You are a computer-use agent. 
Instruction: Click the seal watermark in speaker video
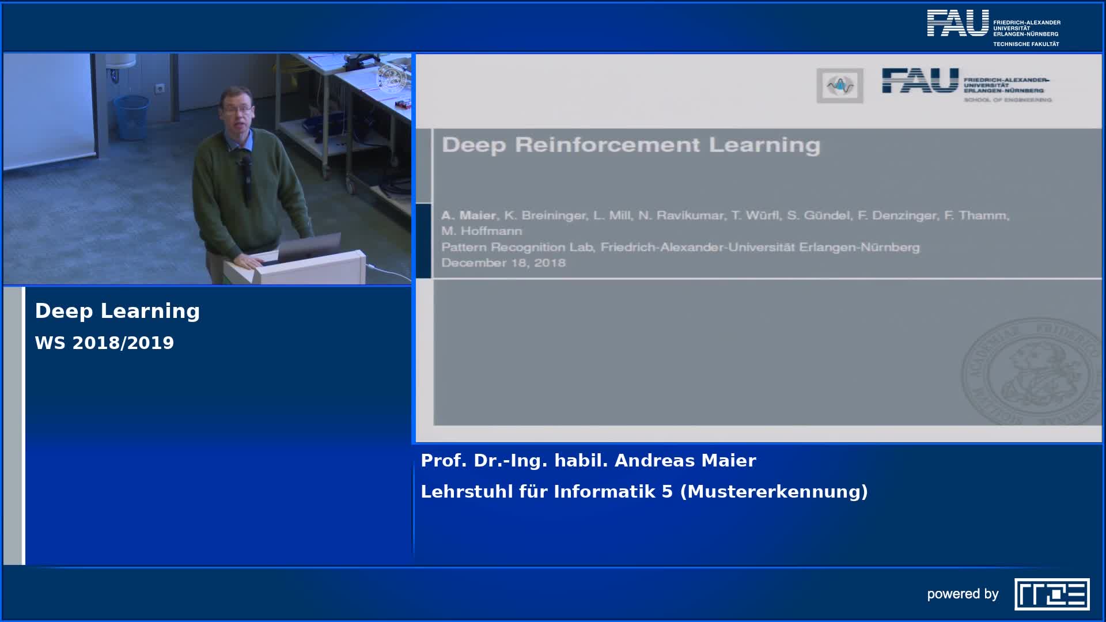391,79
